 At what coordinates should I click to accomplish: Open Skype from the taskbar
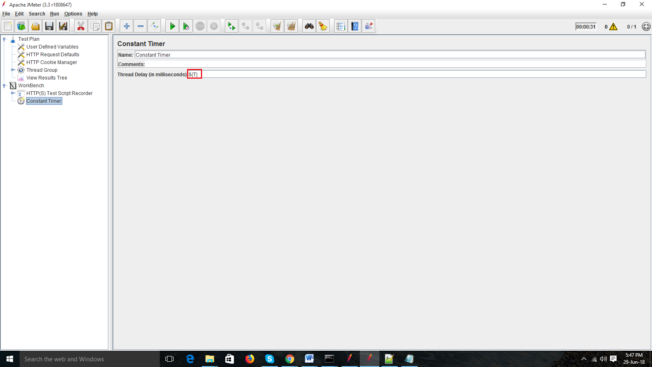pos(270,359)
